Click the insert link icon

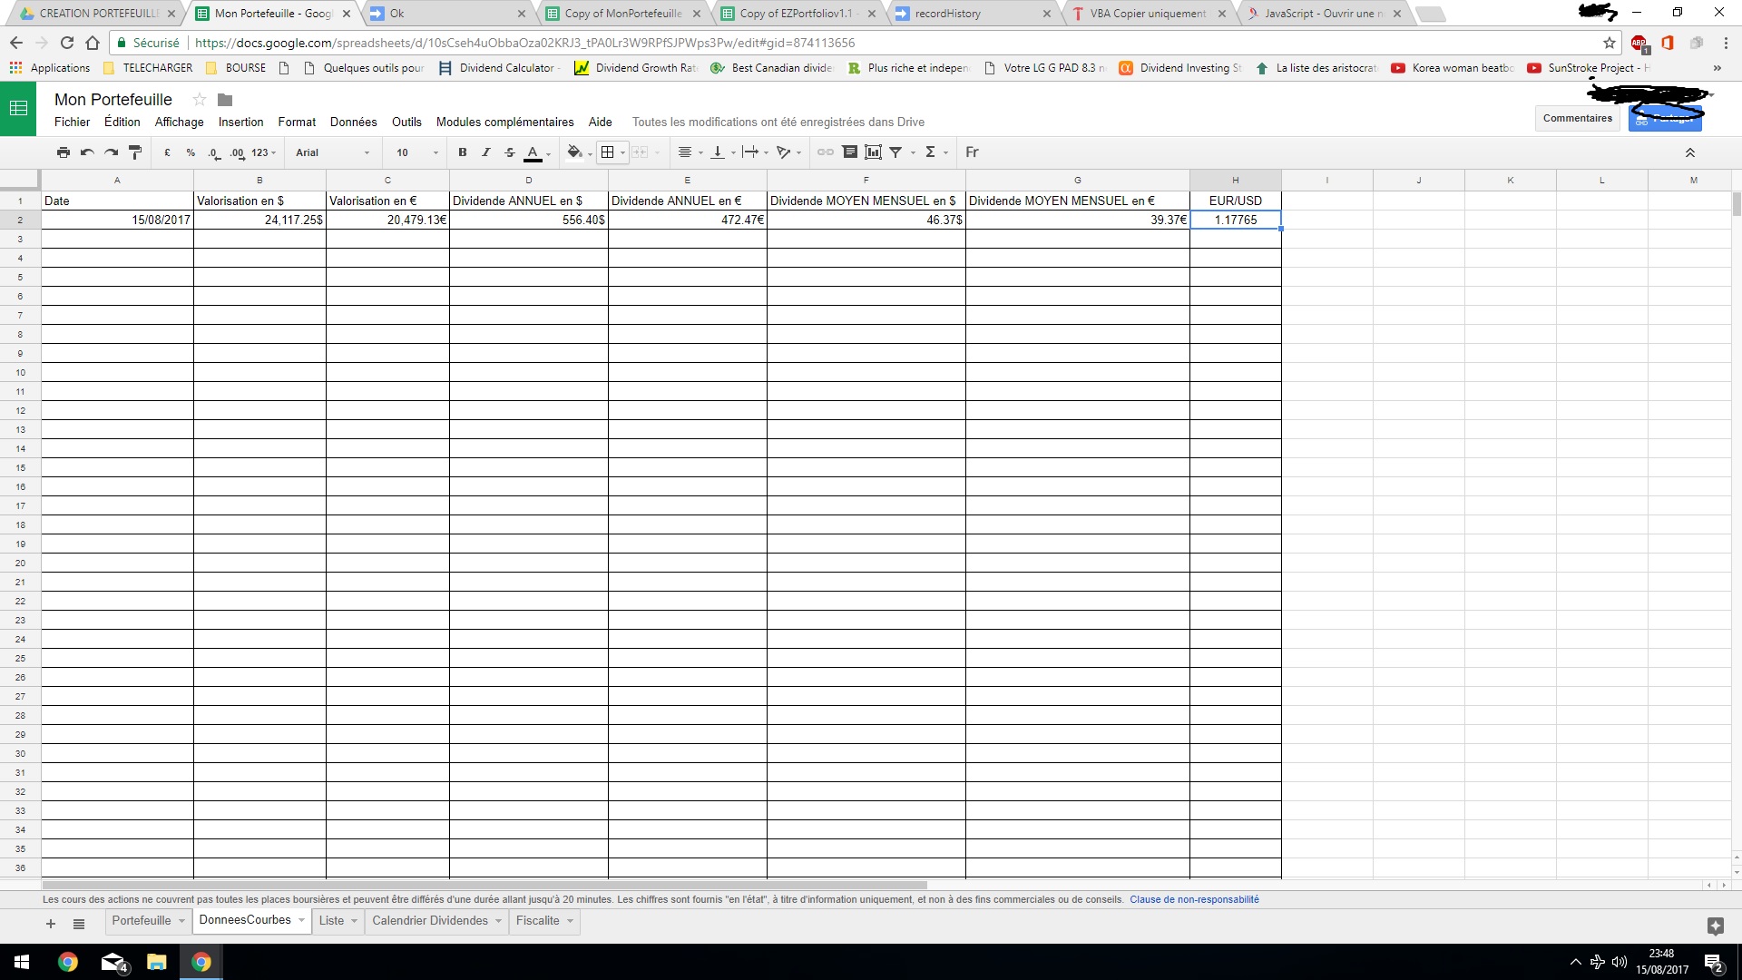tap(825, 152)
